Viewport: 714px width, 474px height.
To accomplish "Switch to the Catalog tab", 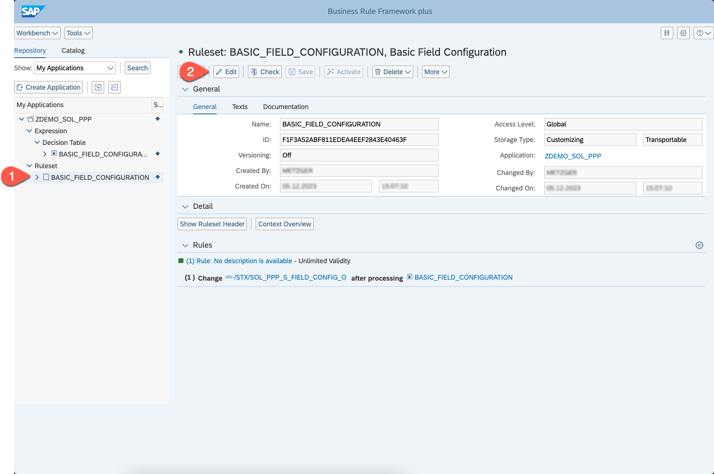I will pyautogui.click(x=73, y=50).
